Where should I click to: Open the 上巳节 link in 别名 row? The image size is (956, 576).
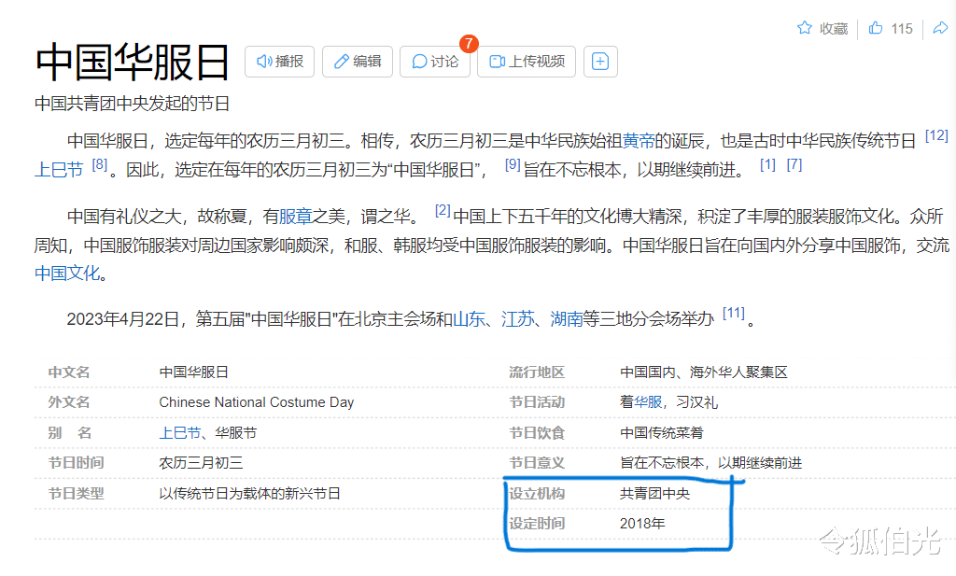pos(180,433)
